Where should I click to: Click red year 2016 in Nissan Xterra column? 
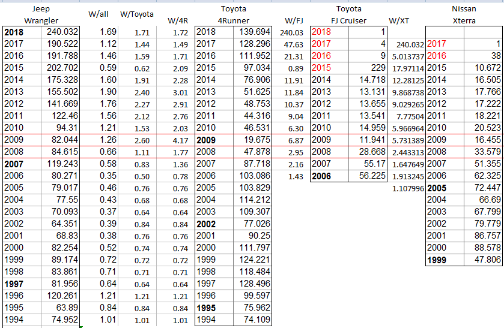click(437, 56)
